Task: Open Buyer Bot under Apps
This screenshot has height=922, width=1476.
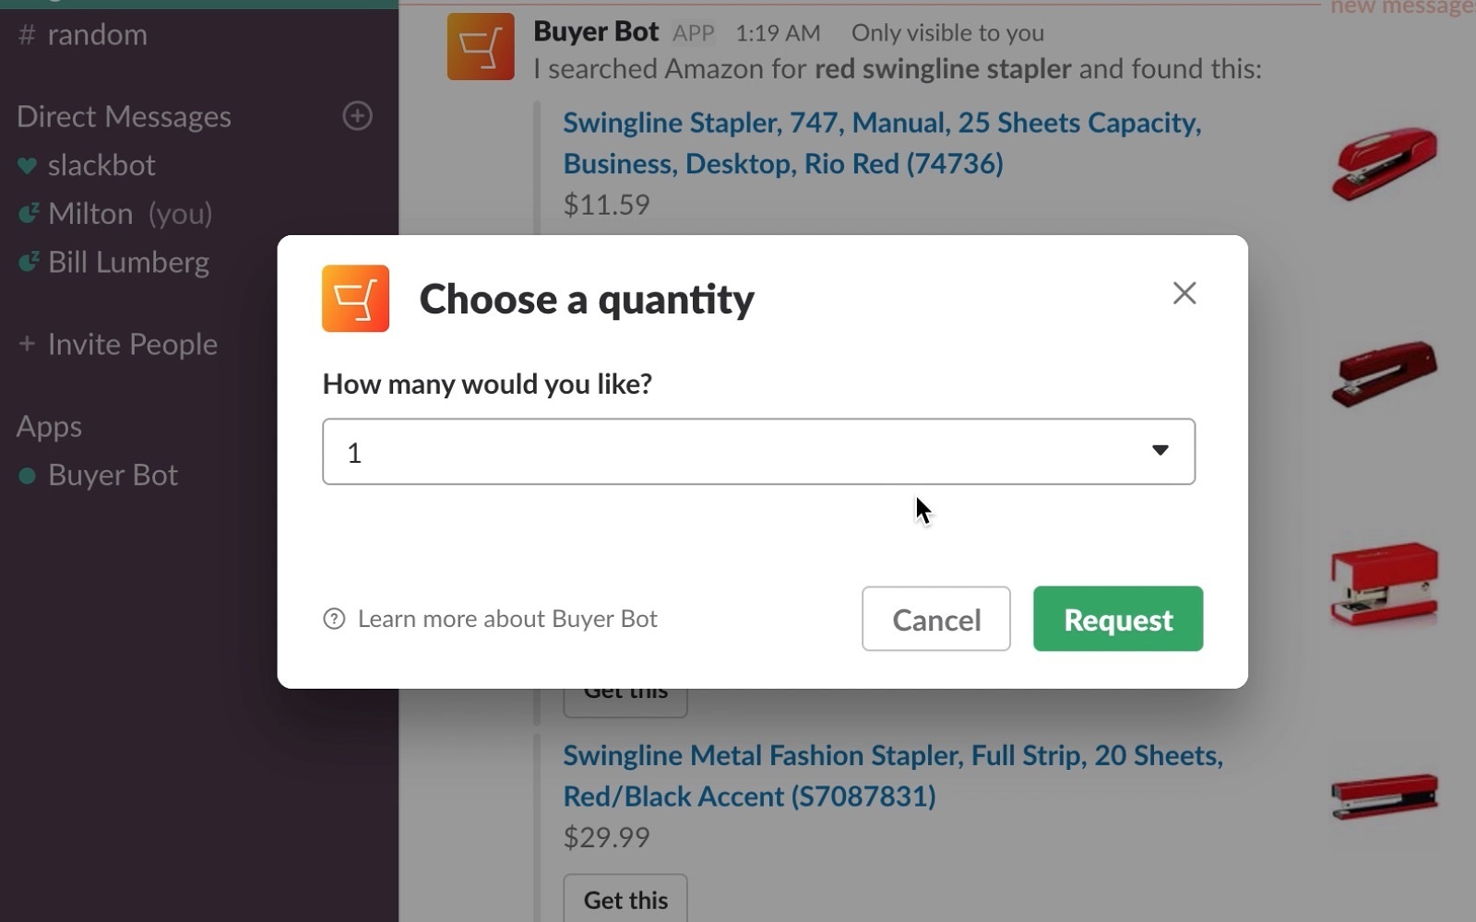Action: tap(113, 475)
